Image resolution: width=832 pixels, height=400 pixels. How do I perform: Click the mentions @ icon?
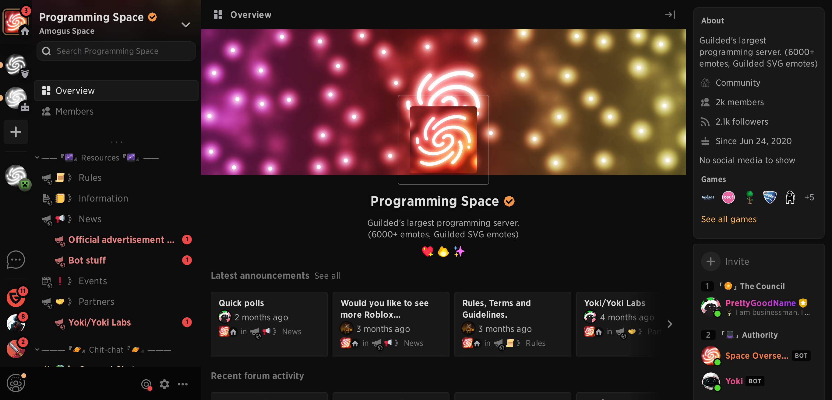point(146,384)
